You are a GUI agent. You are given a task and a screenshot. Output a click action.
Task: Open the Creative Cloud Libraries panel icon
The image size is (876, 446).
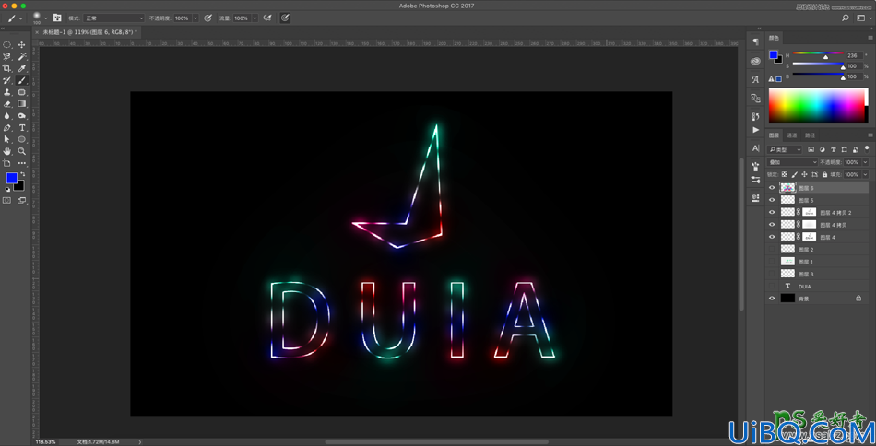point(756,61)
